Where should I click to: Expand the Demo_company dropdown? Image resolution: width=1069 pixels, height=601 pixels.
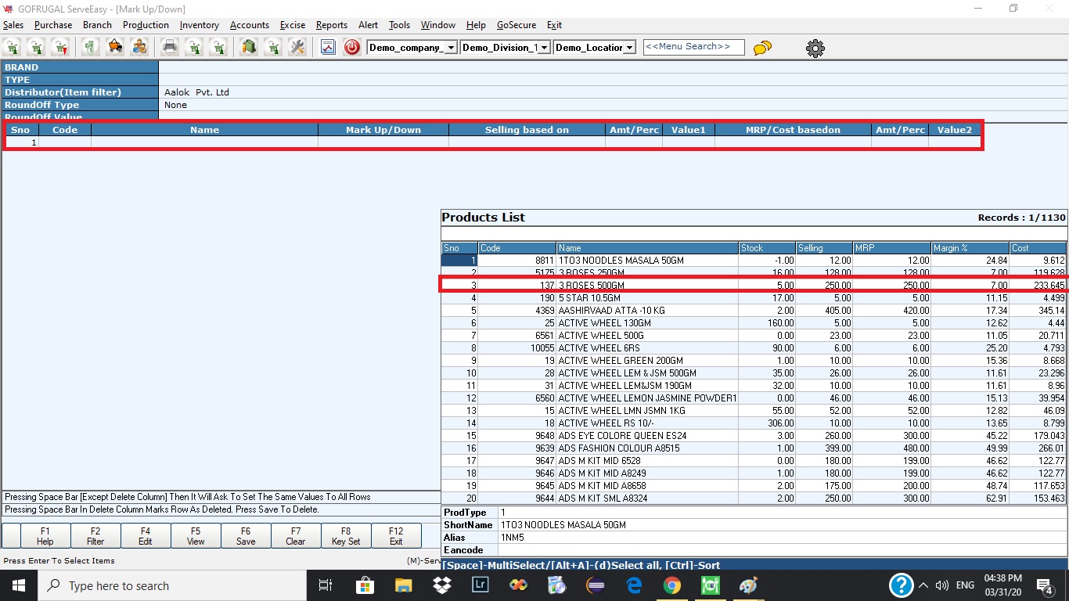(451, 48)
